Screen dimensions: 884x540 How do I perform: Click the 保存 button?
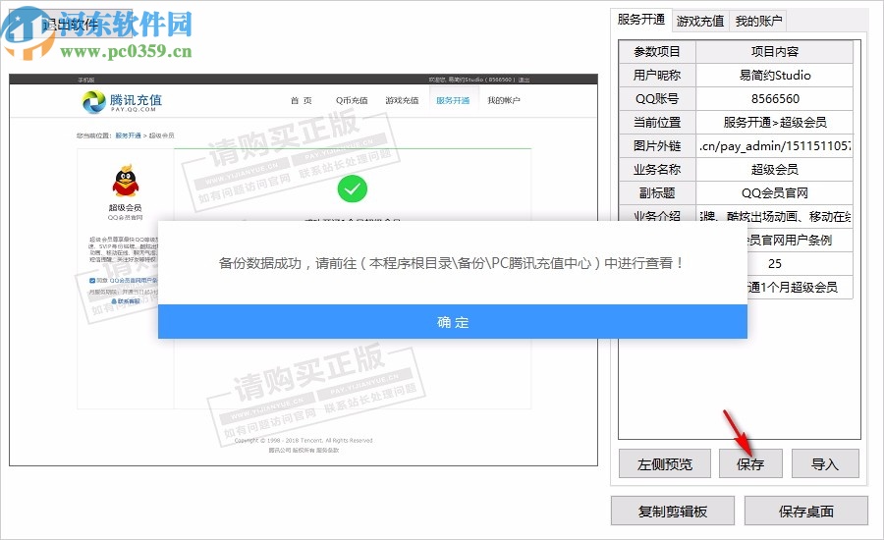[750, 463]
